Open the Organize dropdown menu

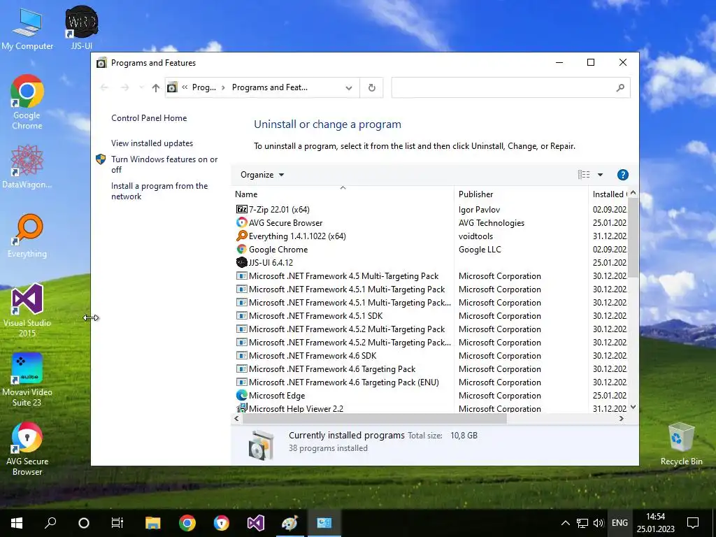click(262, 175)
